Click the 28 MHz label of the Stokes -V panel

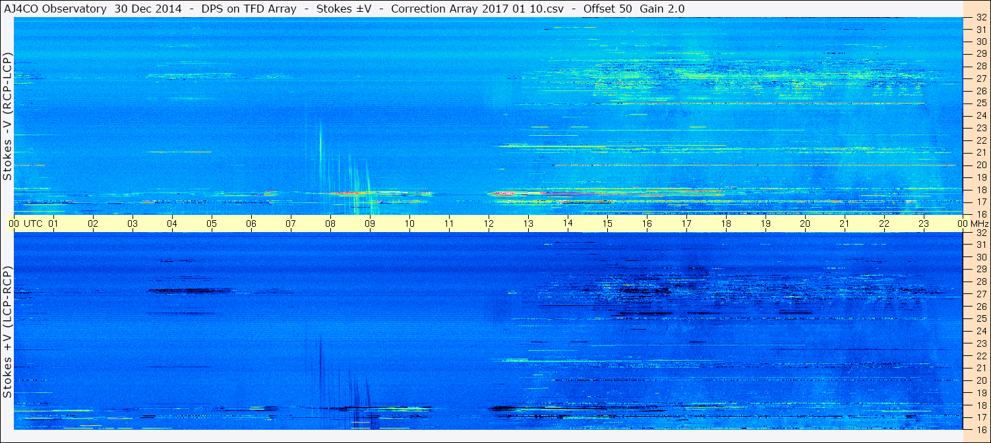(981, 66)
